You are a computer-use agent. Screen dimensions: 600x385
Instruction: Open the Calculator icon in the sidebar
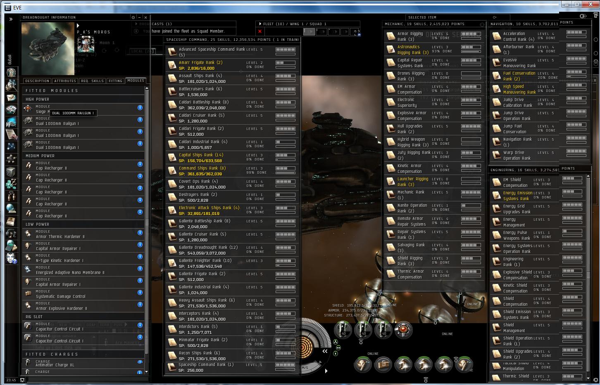tap(11, 246)
